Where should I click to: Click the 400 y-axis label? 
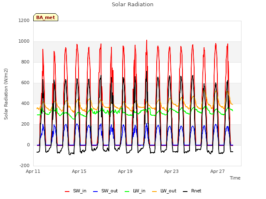(25, 103)
